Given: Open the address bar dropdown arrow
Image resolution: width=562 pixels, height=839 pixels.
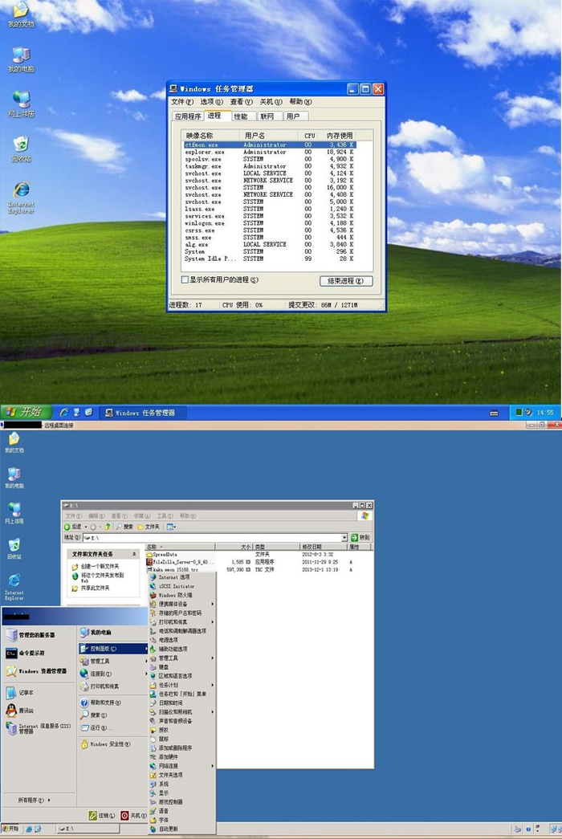Looking at the screenshot, I should coord(344,537).
